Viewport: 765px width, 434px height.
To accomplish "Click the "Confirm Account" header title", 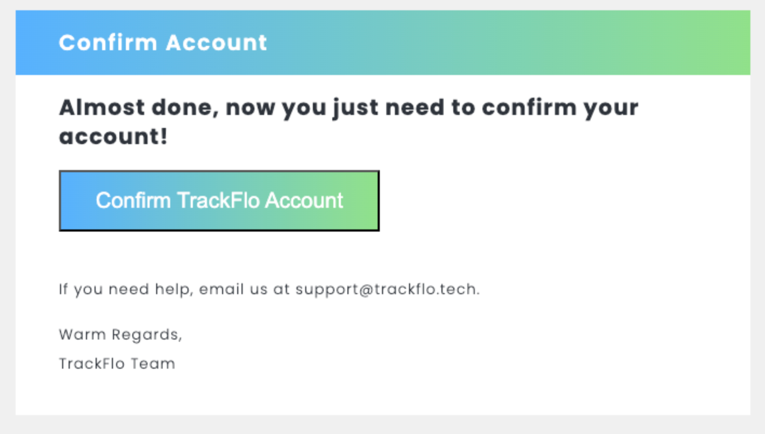I will tap(163, 43).
